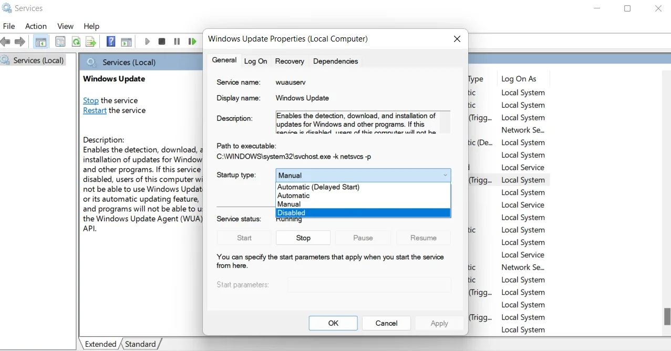Screen dimensions: 671x351
Task: Switch to the Extended view tab
Action: pyautogui.click(x=100, y=344)
